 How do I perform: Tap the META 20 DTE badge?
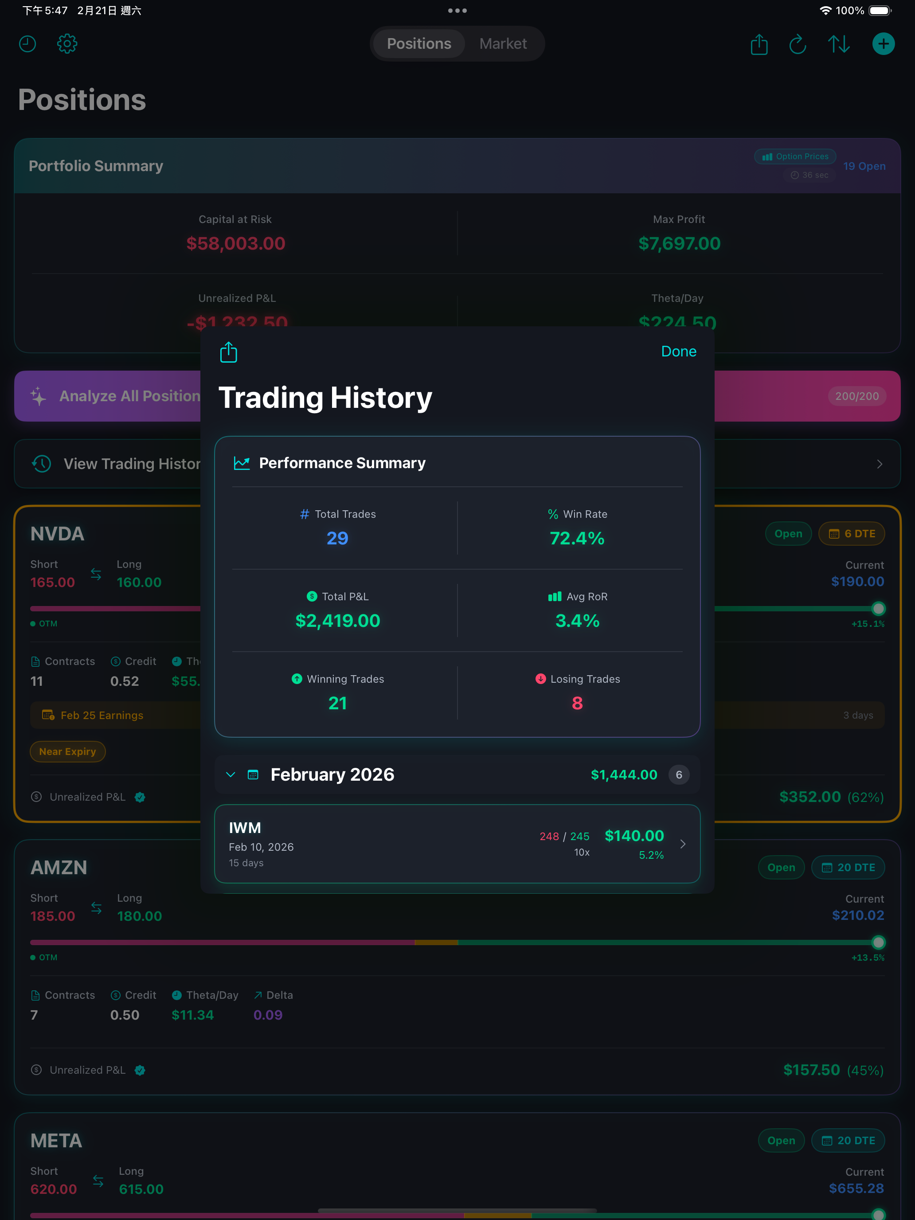[x=848, y=1140]
